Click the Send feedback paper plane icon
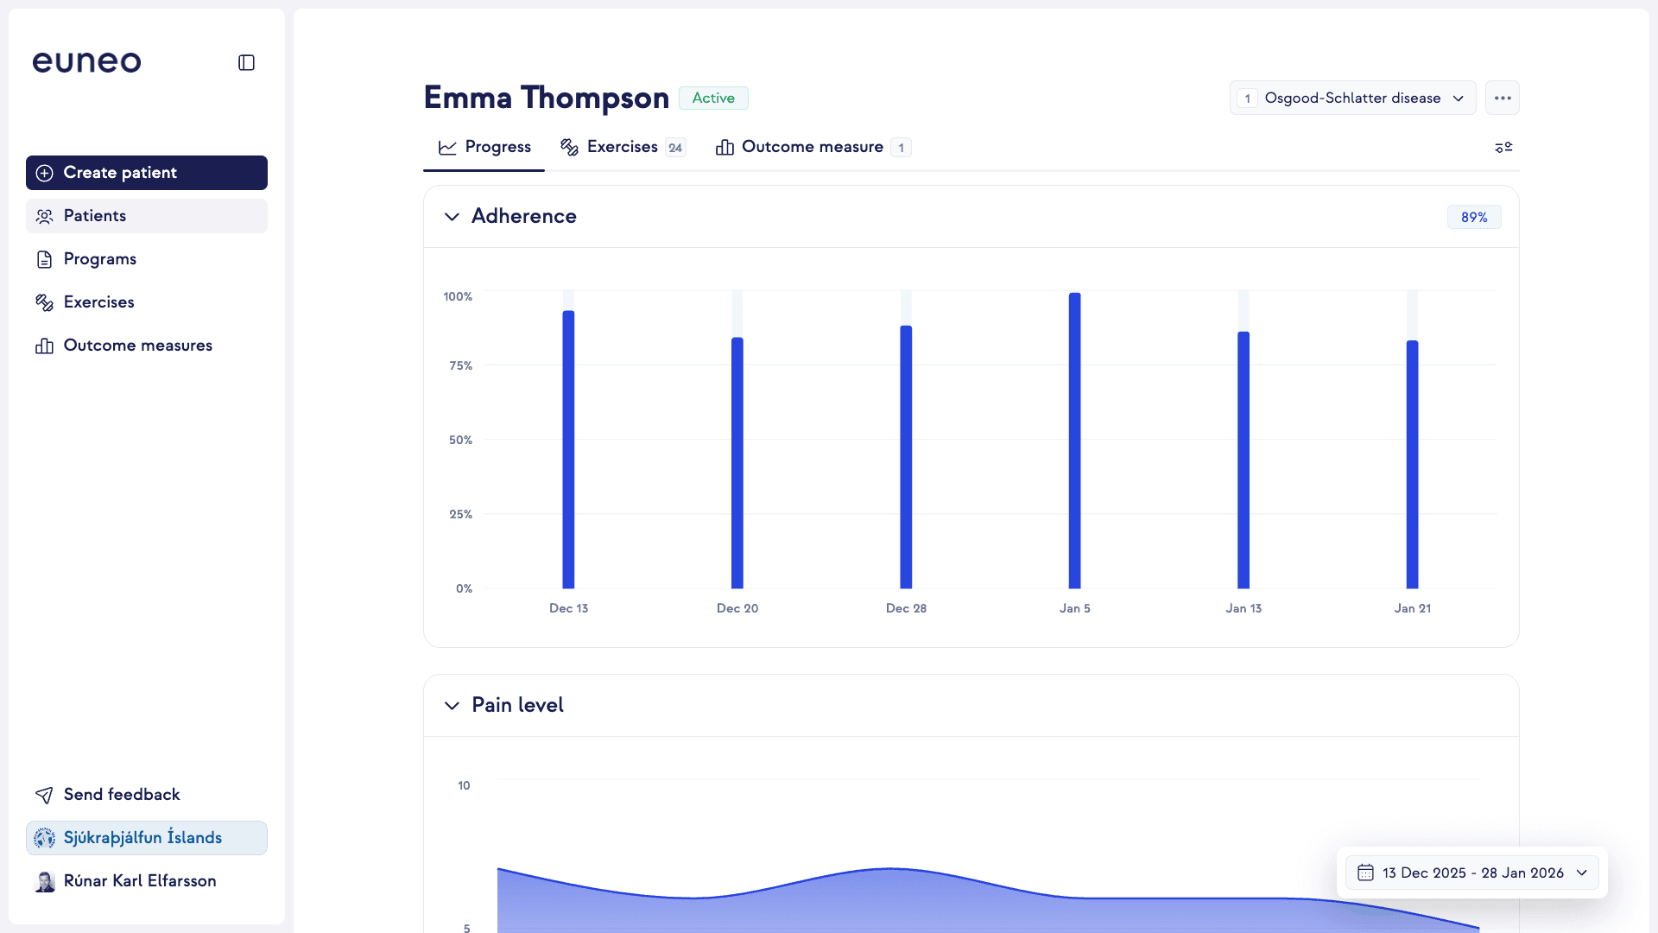This screenshot has width=1658, height=933. (43, 795)
